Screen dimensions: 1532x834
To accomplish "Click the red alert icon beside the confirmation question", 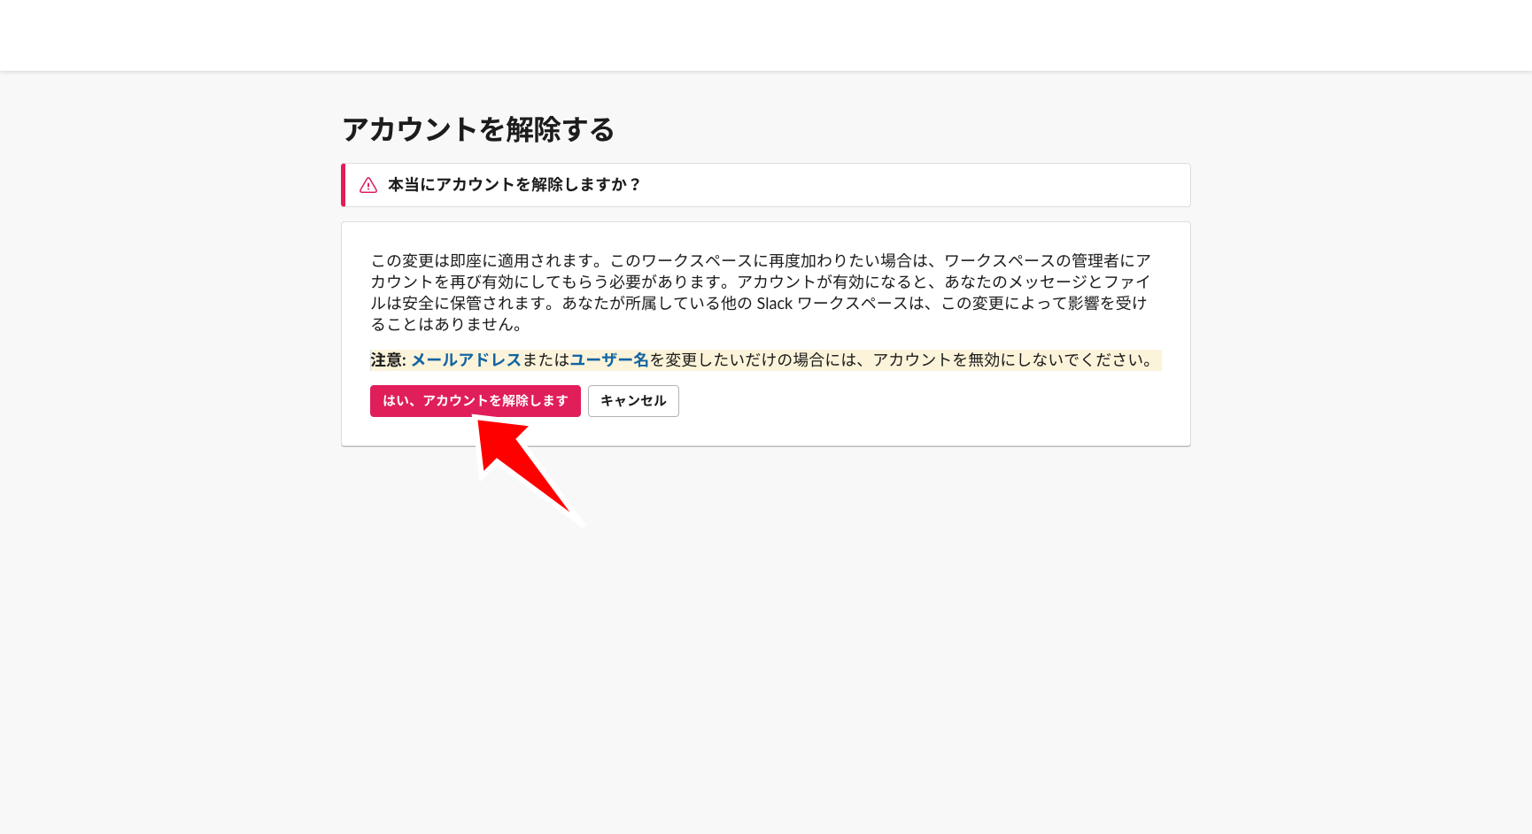I will click(x=368, y=184).
